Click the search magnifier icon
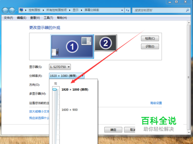This screenshot has width=193, height=144. click(187, 10)
